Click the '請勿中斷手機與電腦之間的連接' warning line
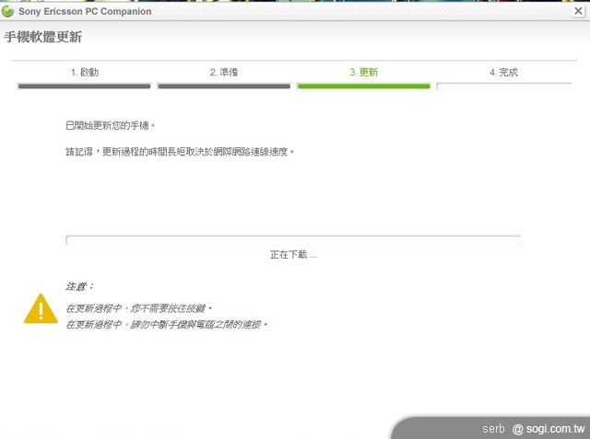 pyautogui.click(x=167, y=325)
